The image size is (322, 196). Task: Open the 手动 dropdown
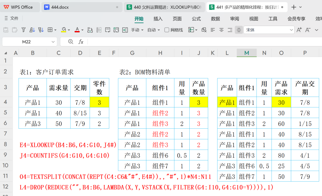(137, 30)
